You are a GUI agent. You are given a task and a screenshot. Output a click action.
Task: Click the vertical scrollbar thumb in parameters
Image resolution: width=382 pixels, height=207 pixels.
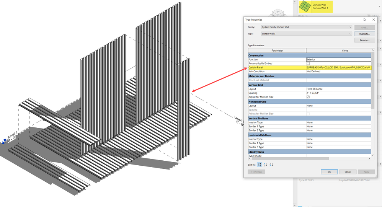coord(373,80)
